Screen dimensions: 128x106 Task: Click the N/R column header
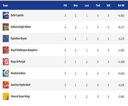coord(109,5)
